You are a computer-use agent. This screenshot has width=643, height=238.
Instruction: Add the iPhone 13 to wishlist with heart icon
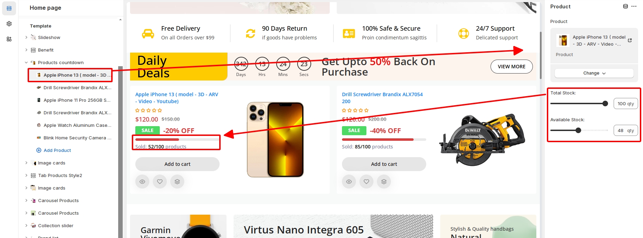(160, 182)
